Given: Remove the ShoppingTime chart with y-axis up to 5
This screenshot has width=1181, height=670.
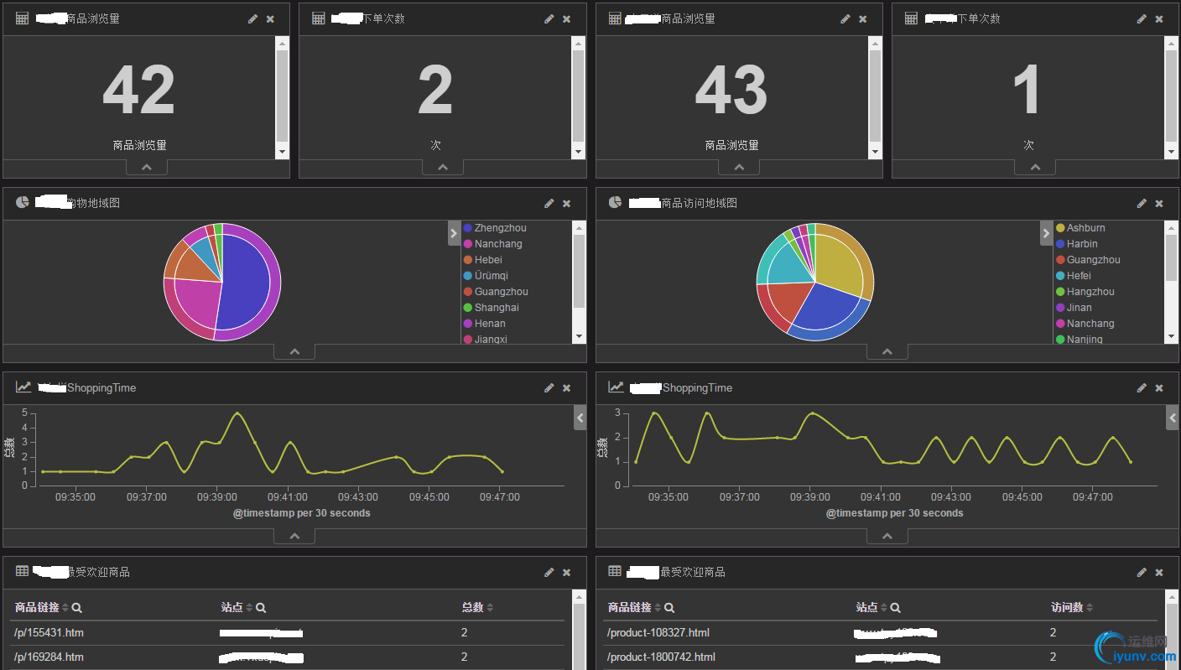Looking at the screenshot, I should coord(566,387).
